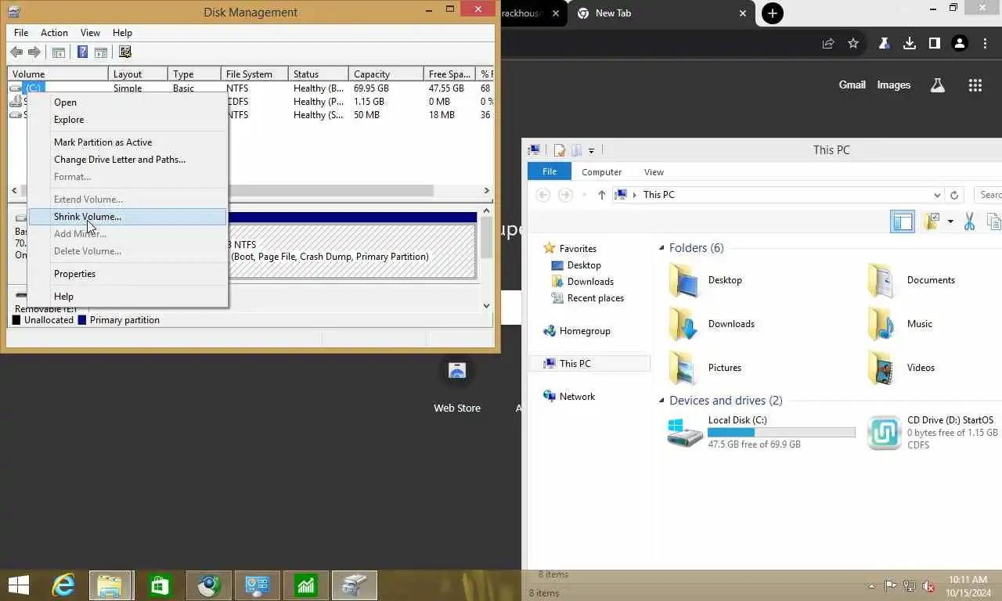Image resolution: width=1002 pixels, height=601 pixels.
Task: Click the Back arrow in Disk Management toolbar
Action: pos(16,52)
